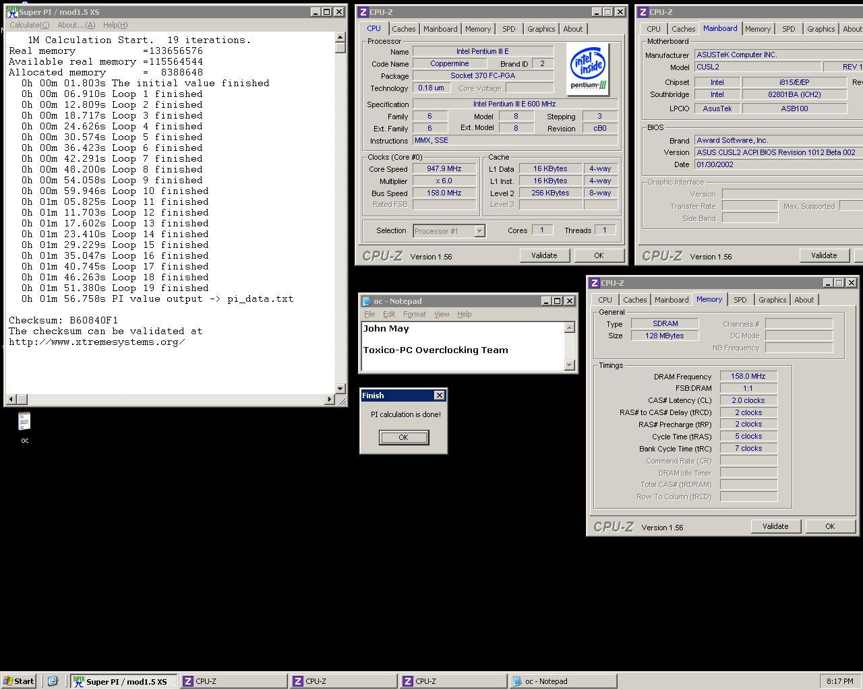
Task: Click the CPU-Z icon in the Memory window title
Action: 594,283
